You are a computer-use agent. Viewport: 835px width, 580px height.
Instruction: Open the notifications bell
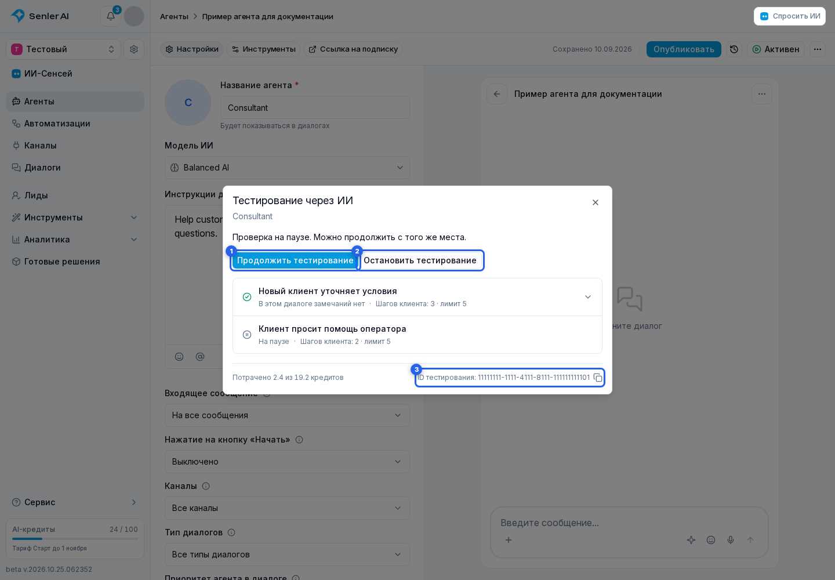point(111,16)
